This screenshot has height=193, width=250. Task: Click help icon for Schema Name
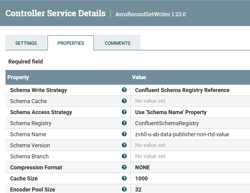click(124, 134)
